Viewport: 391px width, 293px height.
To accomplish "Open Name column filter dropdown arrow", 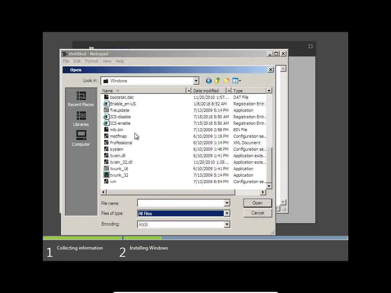I will pyautogui.click(x=189, y=91).
